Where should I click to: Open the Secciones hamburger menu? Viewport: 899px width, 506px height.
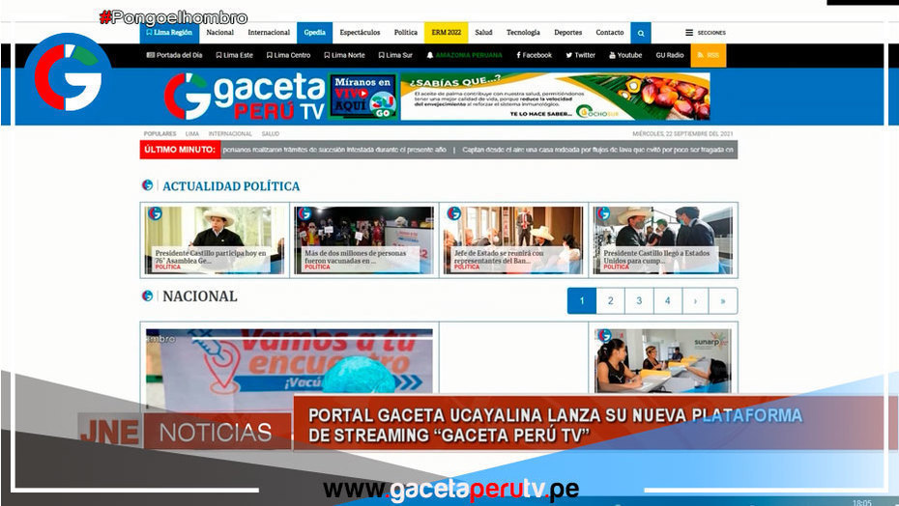706,33
